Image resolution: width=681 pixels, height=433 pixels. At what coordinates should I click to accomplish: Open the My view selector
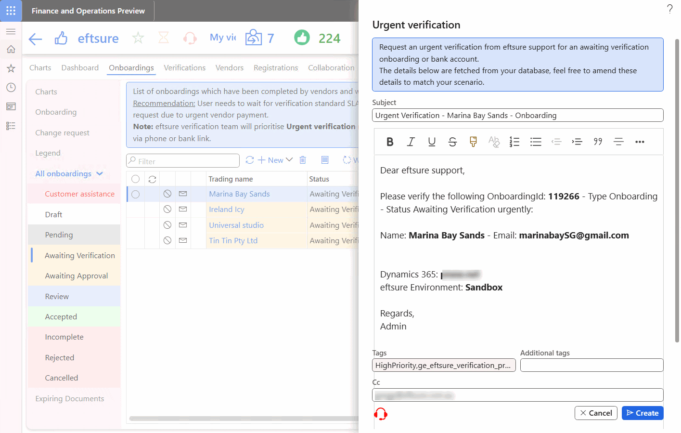coord(223,38)
